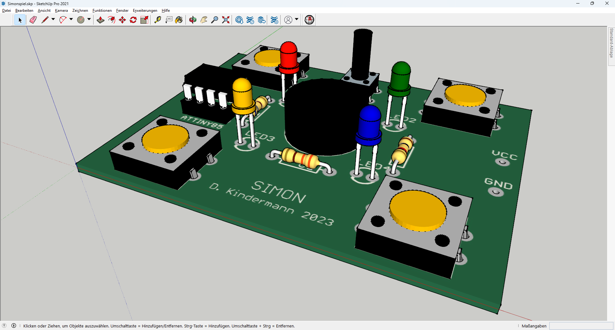The width and height of the screenshot is (615, 330).
Task: Open Extension Warehouse toolbar icon
Action: click(x=250, y=20)
